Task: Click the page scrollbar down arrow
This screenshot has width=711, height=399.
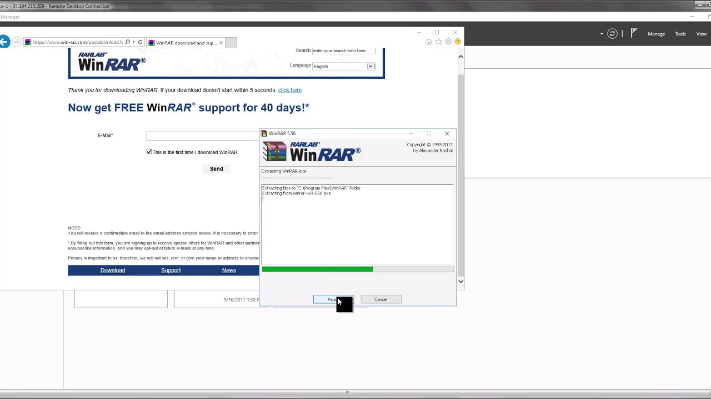Action: [460, 281]
